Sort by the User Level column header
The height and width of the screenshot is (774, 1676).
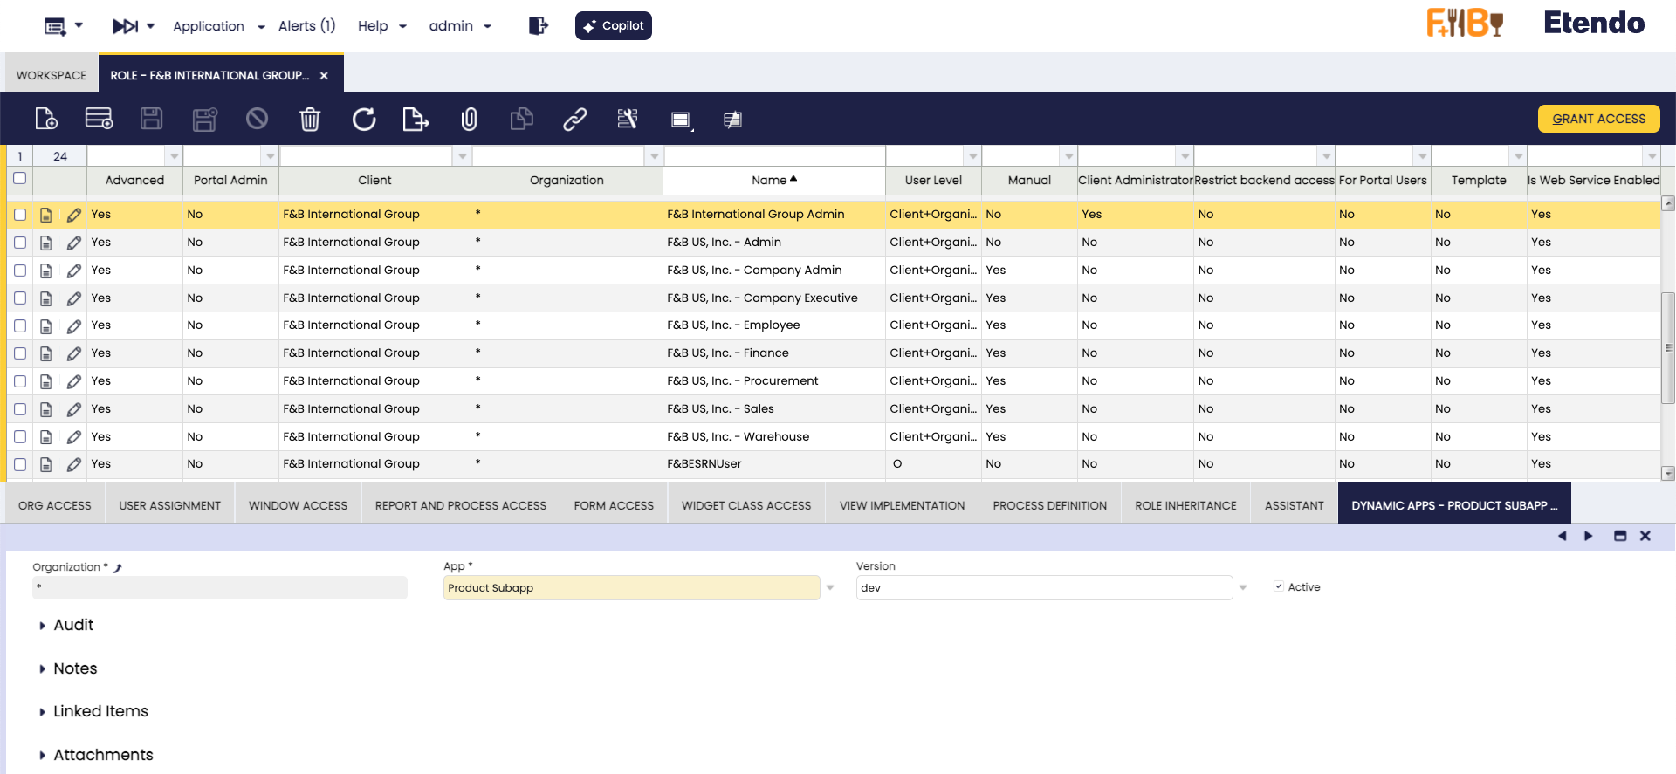tap(933, 180)
